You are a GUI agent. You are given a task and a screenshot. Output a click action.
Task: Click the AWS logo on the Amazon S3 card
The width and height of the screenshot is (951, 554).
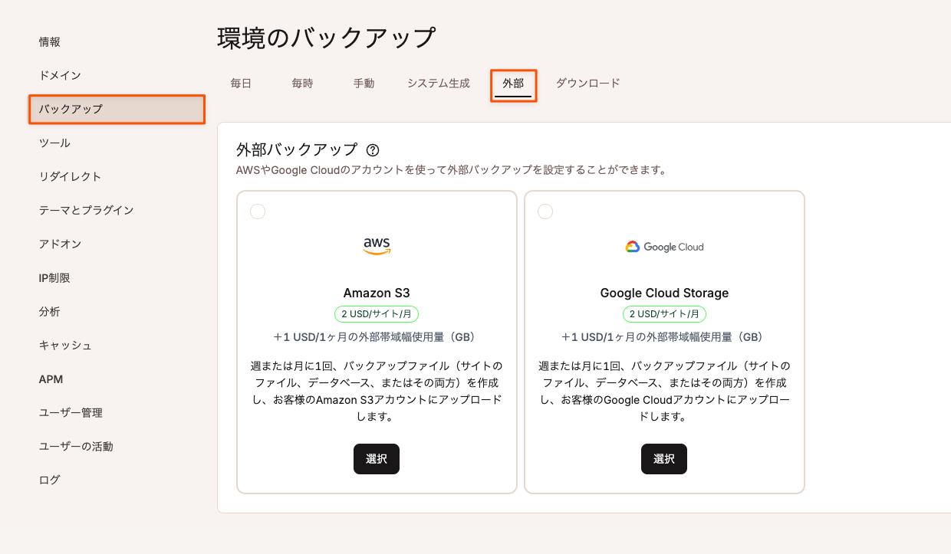tap(376, 244)
